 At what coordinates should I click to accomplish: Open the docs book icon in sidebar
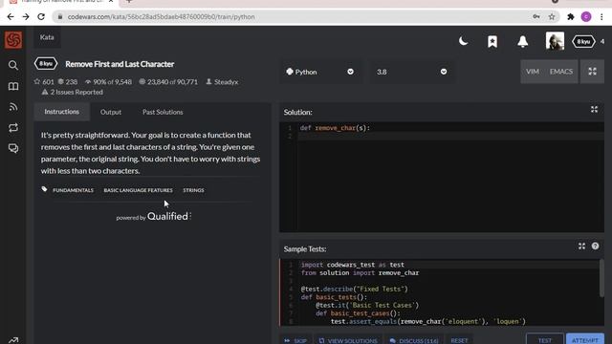pyautogui.click(x=13, y=86)
